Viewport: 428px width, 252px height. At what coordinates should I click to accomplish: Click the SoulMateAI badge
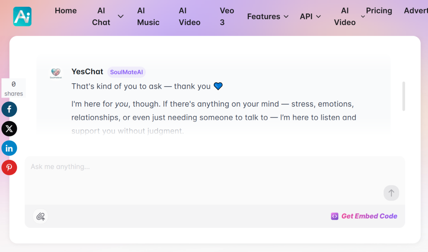tap(126, 72)
